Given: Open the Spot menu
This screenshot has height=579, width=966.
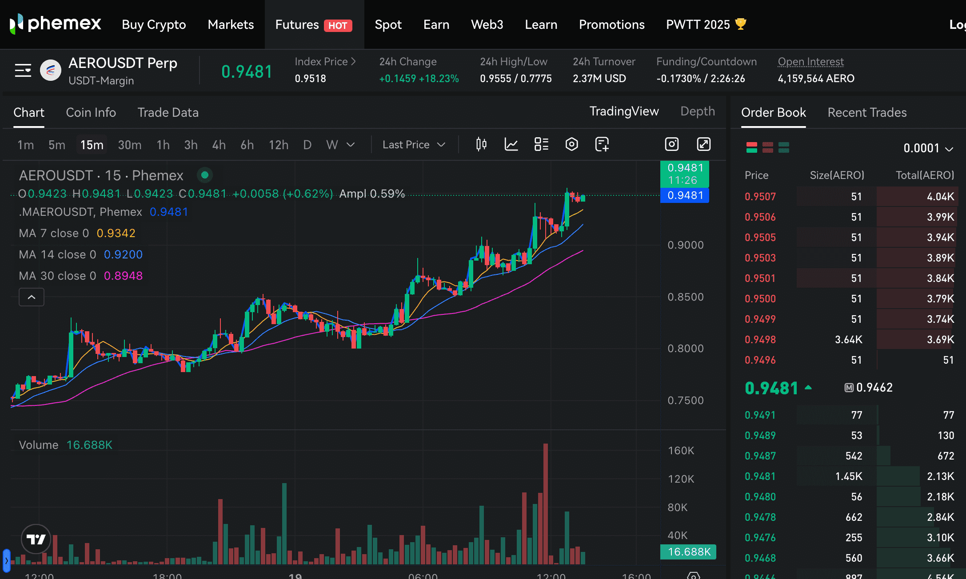Looking at the screenshot, I should click(x=388, y=24).
